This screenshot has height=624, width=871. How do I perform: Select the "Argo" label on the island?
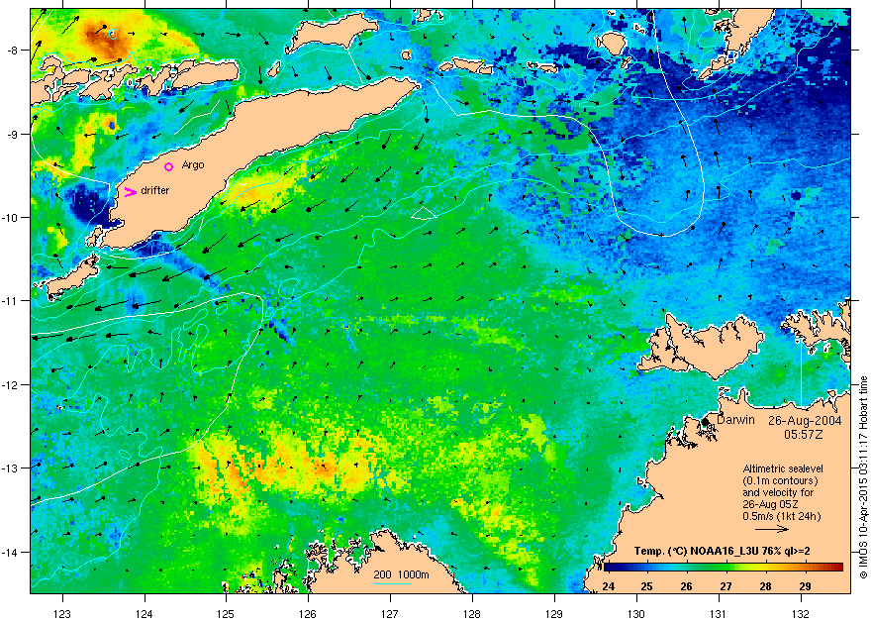(x=193, y=165)
